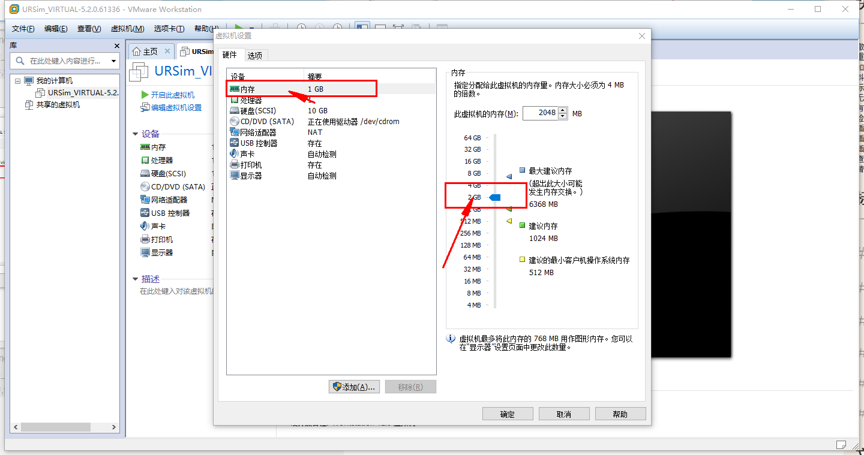This screenshot has width=864, height=455.
Task: Collapse the 设备 devices section
Action: [x=136, y=134]
